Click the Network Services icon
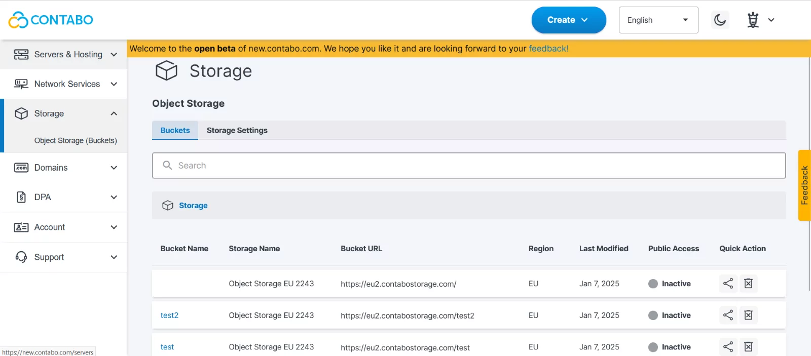This screenshot has width=811, height=356. click(21, 84)
